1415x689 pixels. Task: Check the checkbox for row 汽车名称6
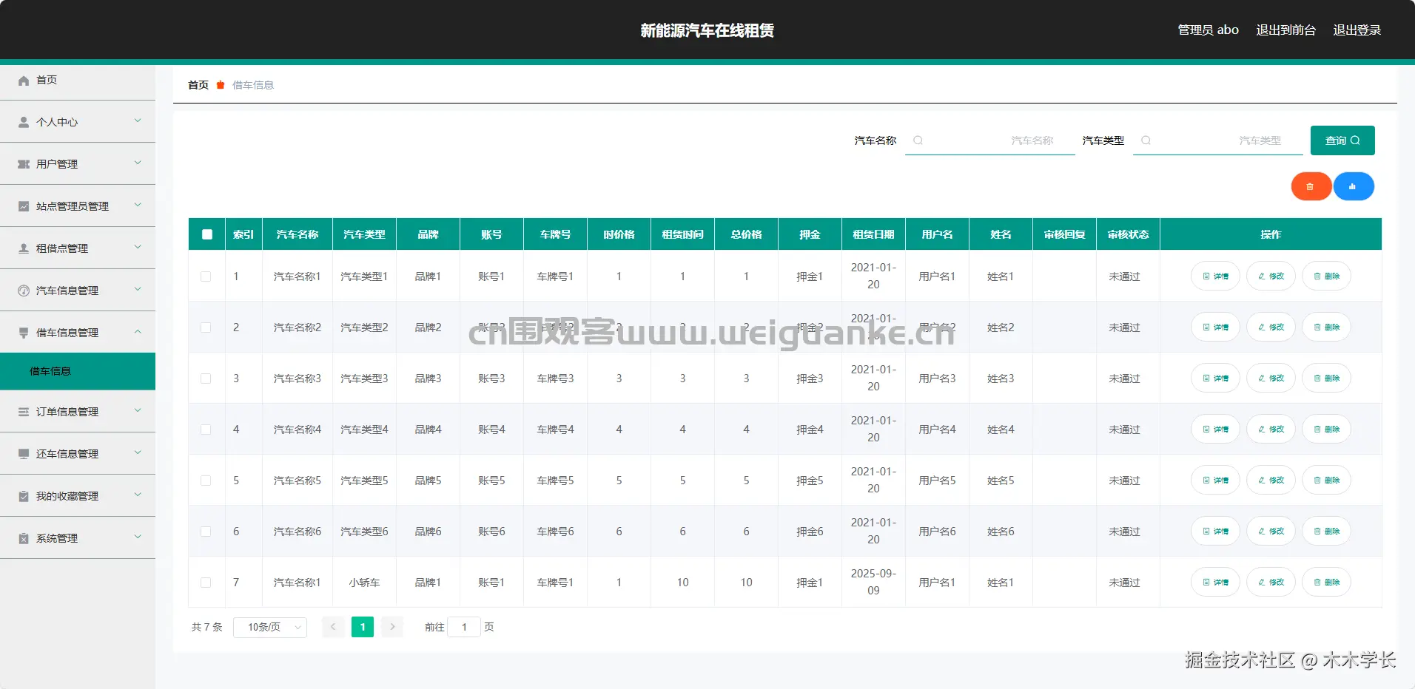point(206,532)
